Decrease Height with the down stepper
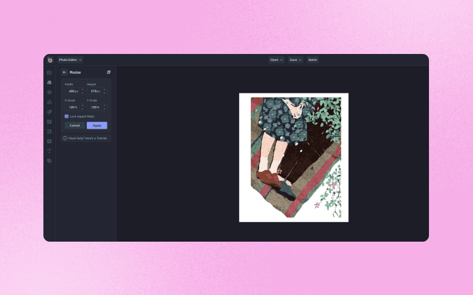 (104, 93)
